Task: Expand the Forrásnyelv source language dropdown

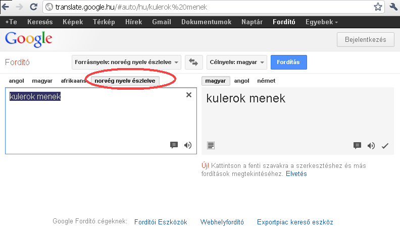Action: 127,63
